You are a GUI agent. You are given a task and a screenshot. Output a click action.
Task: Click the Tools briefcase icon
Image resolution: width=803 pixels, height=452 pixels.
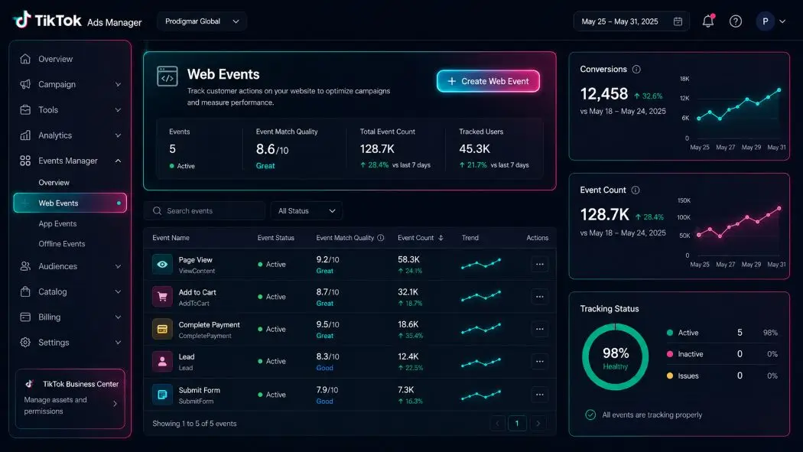(25, 109)
